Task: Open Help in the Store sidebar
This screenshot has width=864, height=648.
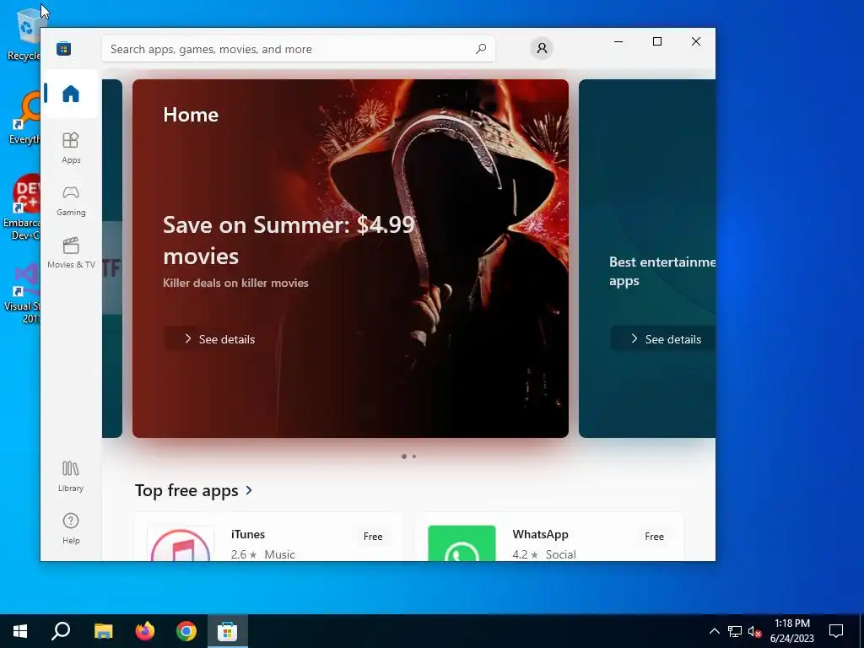Action: click(x=71, y=528)
